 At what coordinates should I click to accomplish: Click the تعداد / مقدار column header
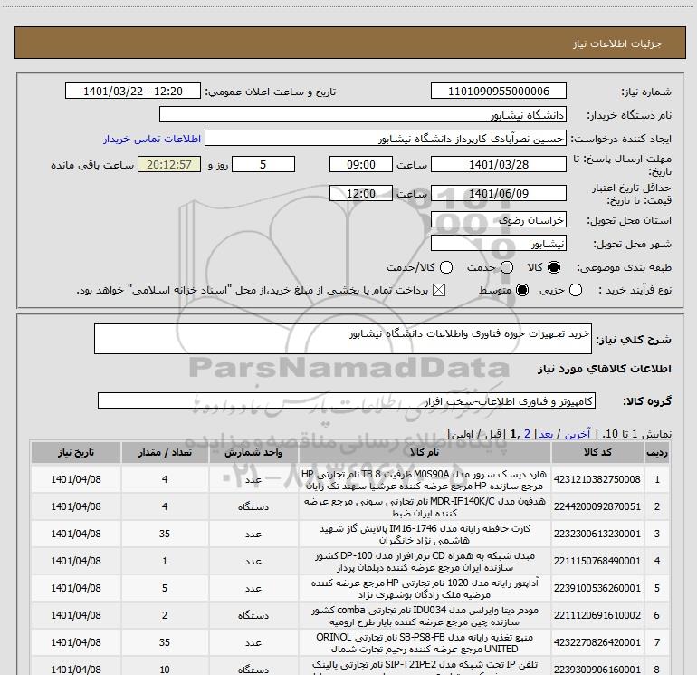(x=165, y=452)
